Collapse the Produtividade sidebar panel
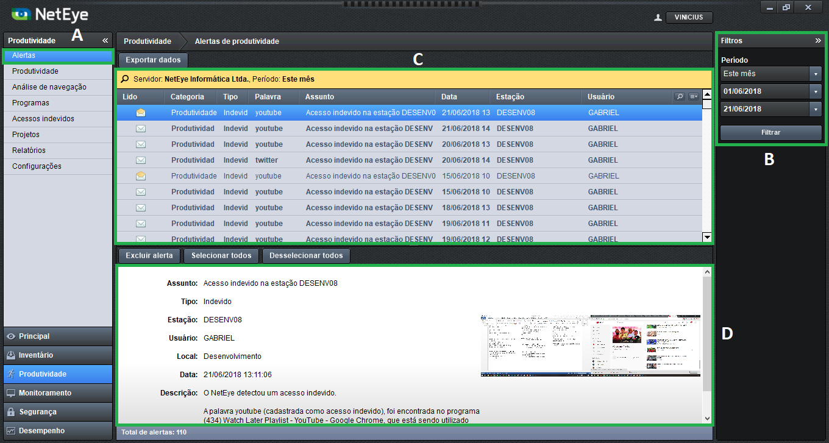 (x=105, y=41)
